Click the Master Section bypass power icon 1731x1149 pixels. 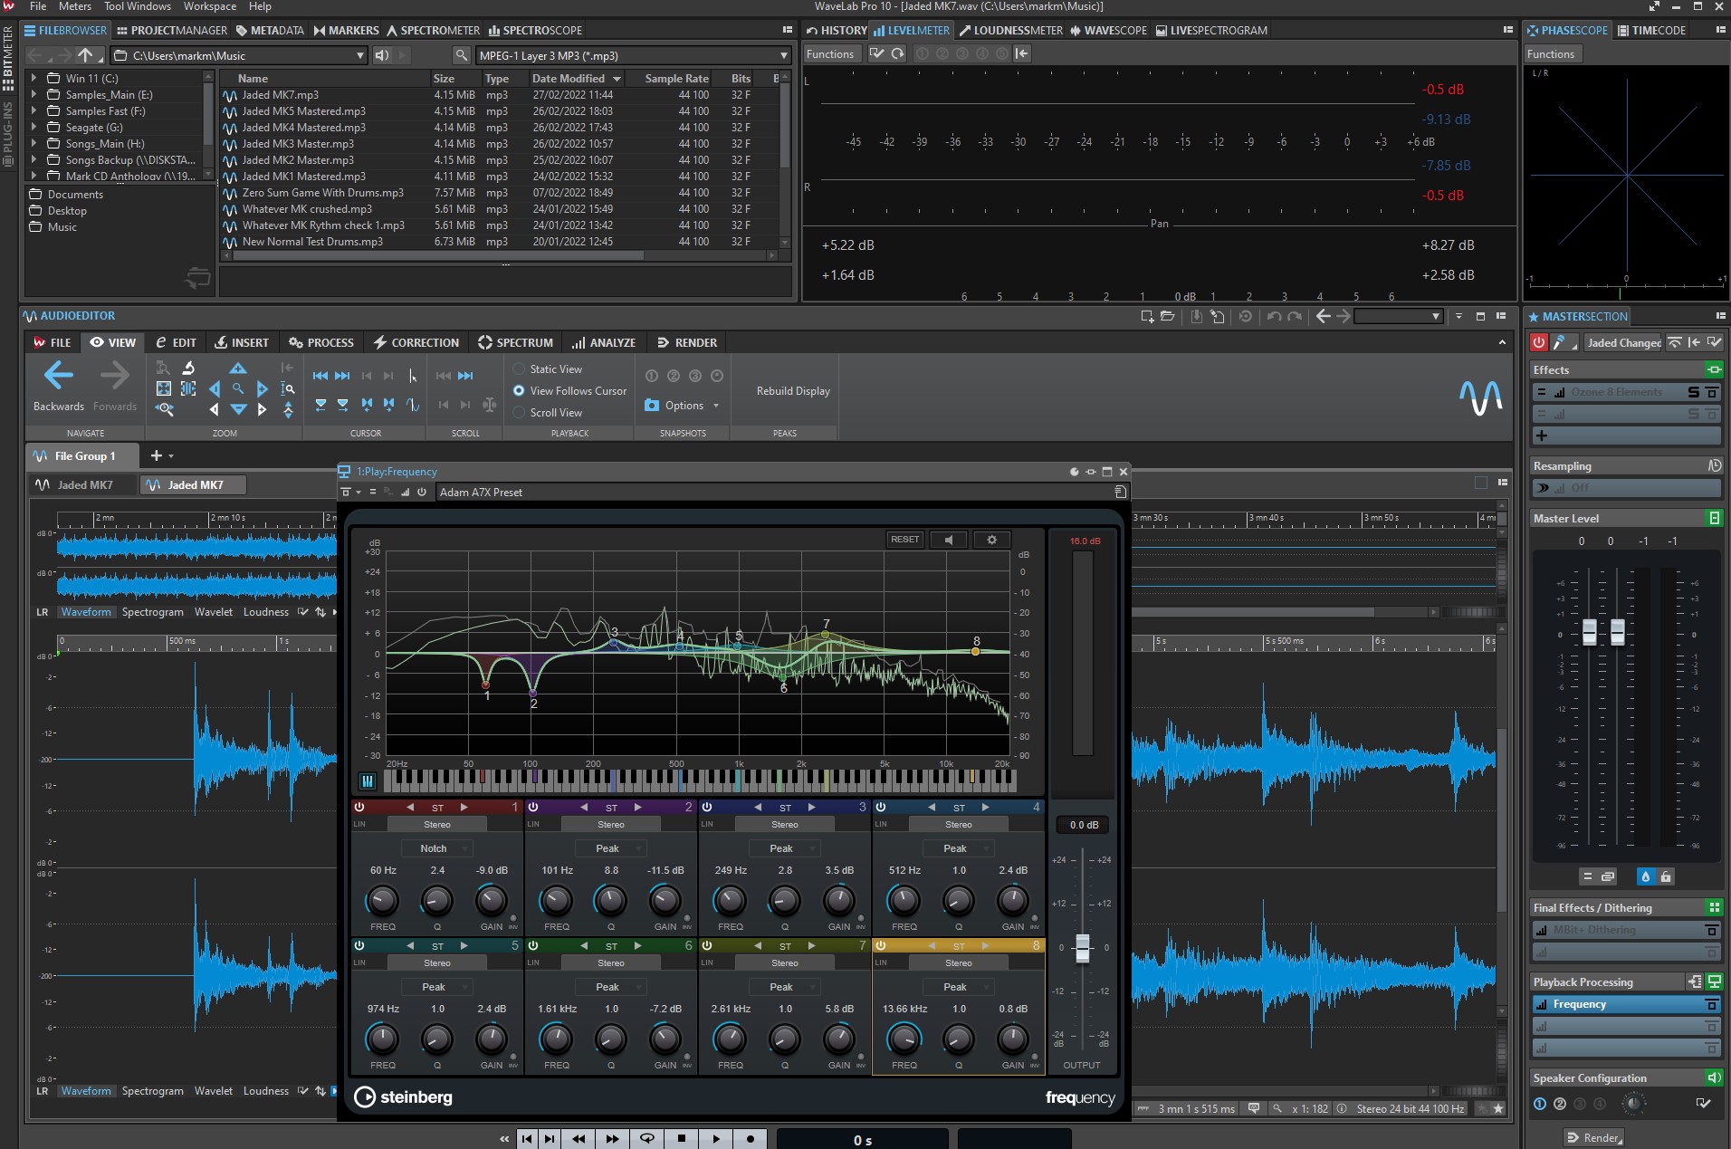(1538, 342)
